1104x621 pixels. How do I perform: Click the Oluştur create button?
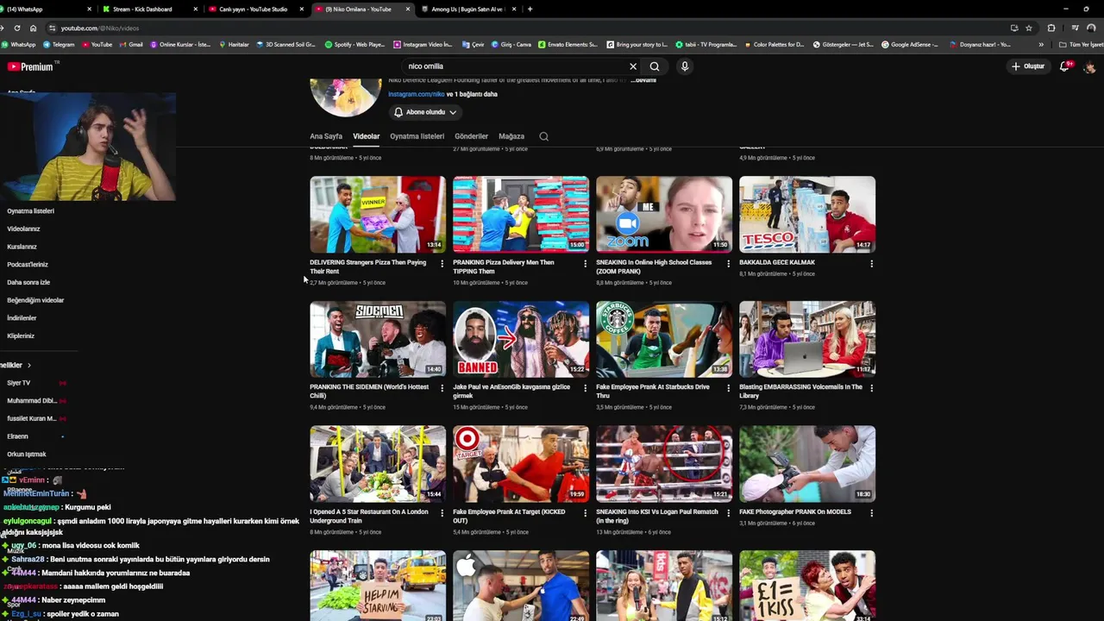click(x=1028, y=66)
